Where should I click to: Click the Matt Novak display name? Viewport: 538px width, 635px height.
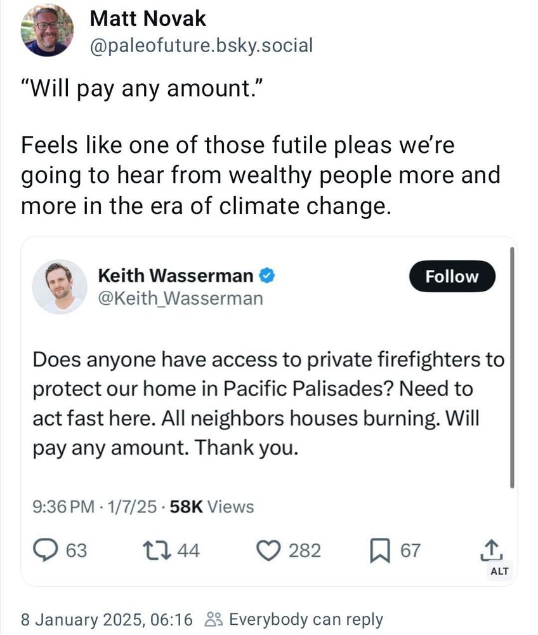click(x=148, y=19)
